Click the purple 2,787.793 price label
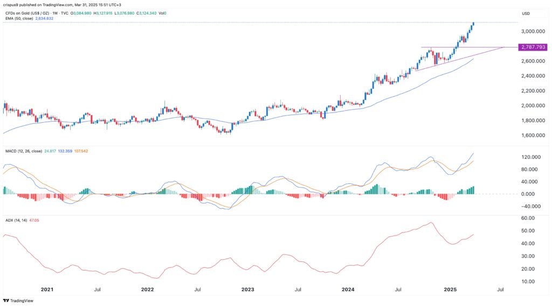Screen dimensions: 552x306 [534, 47]
